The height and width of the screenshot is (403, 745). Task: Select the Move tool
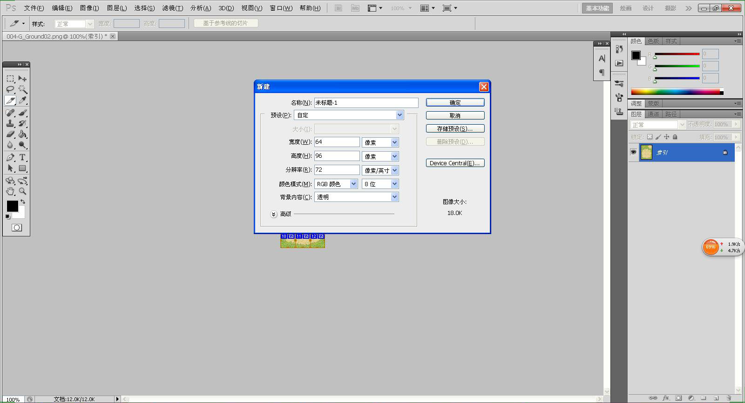22,79
